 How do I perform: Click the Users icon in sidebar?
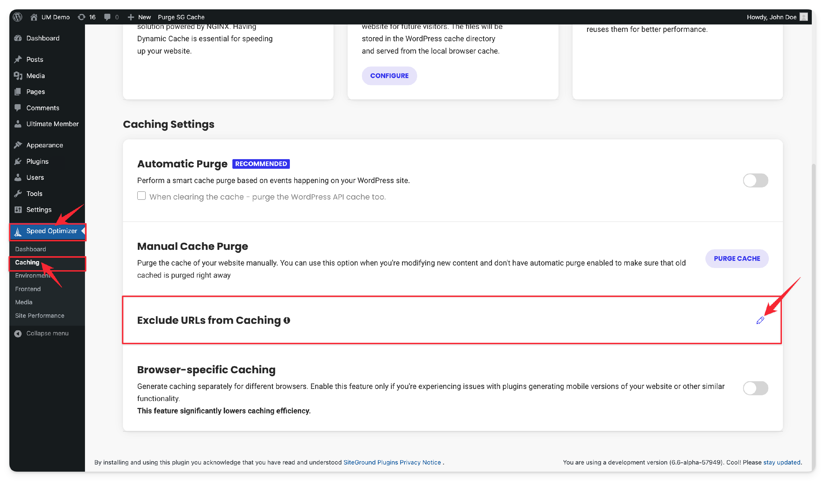point(18,178)
